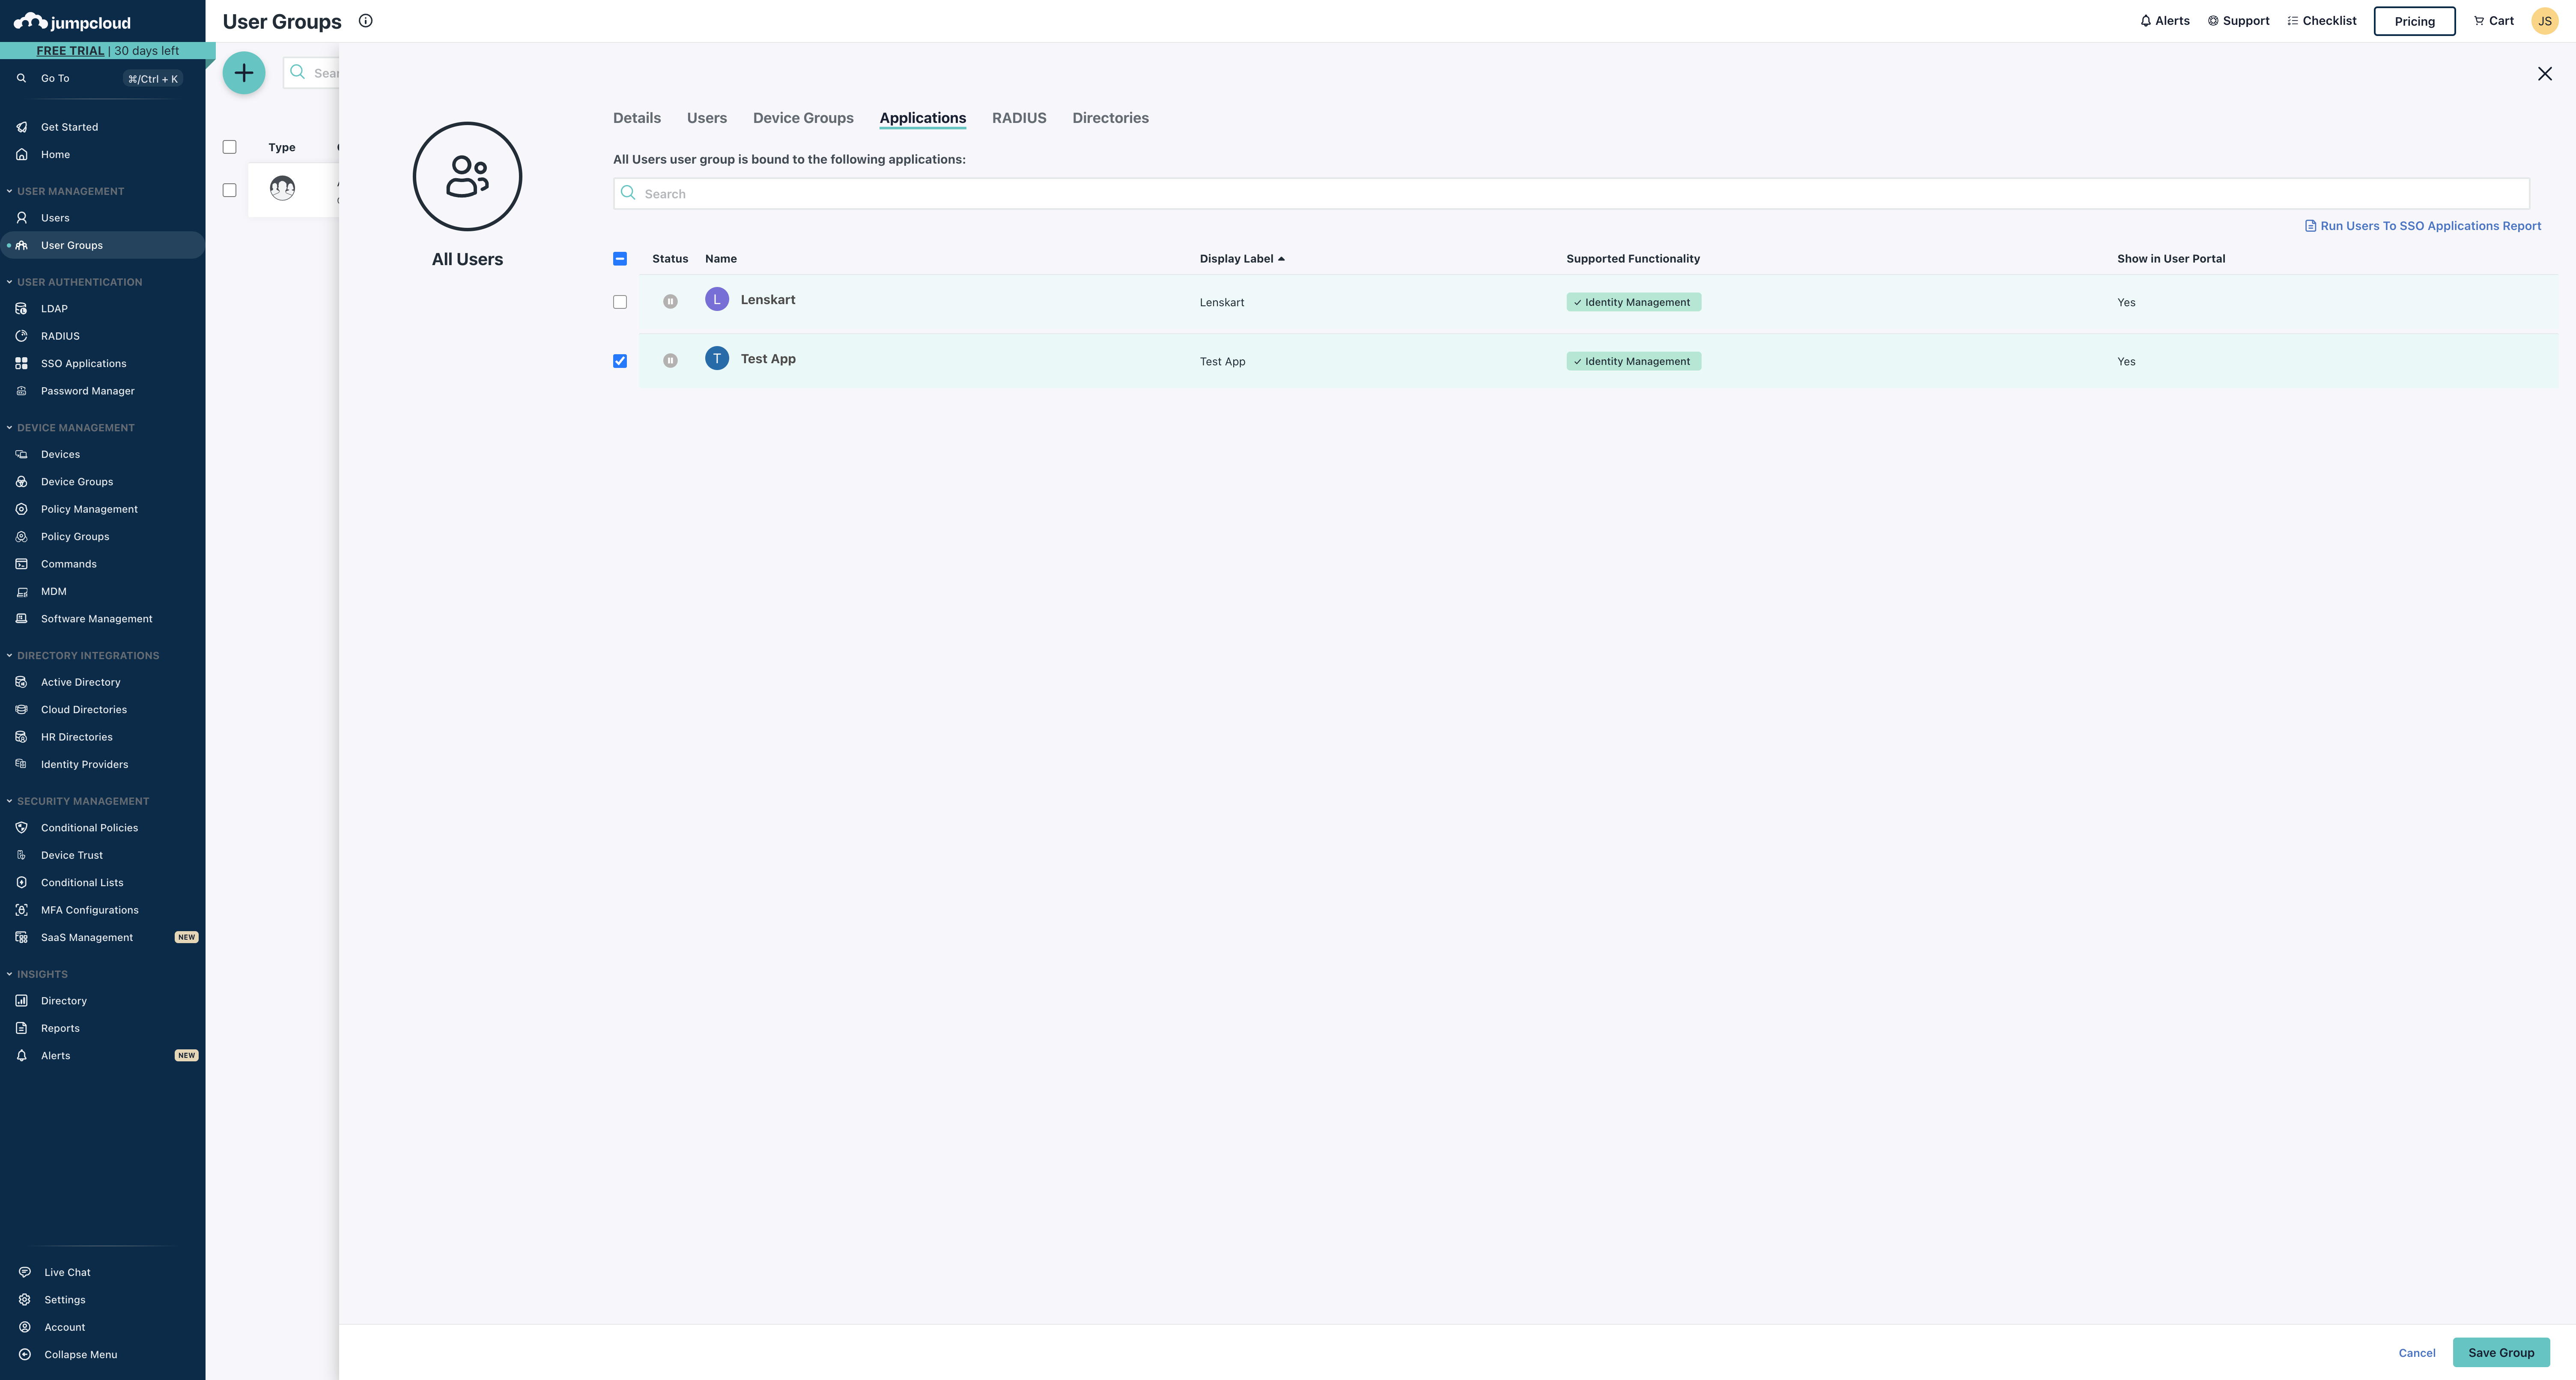Click the Collapse Menu arrow icon
The height and width of the screenshot is (1380, 2576).
click(24, 1354)
